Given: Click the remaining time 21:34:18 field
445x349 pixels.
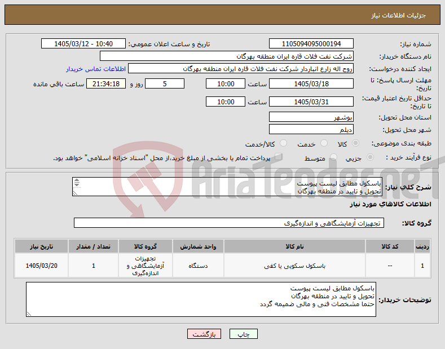Looking at the screenshot, I should [x=106, y=84].
